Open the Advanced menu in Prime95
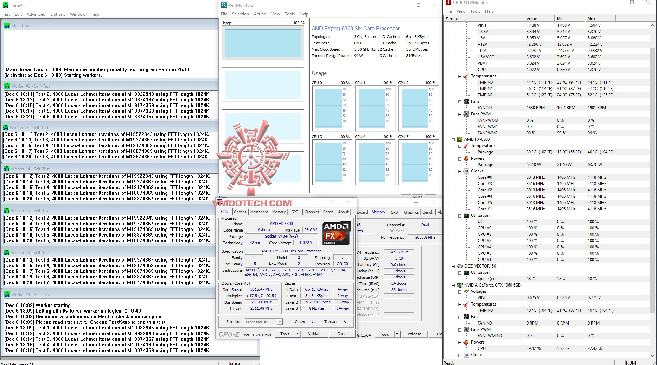The height and width of the screenshot is (365, 657). (36, 14)
